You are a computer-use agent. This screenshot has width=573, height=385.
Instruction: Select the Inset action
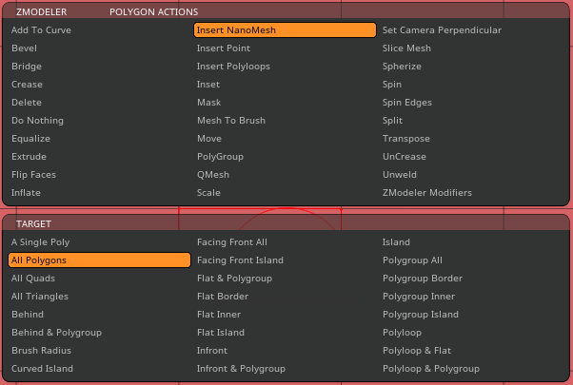pos(208,85)
